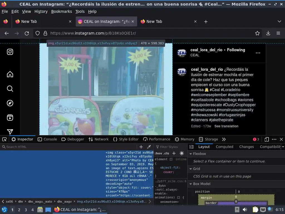
Task: Create new node with plus icon
Action: 141,147
